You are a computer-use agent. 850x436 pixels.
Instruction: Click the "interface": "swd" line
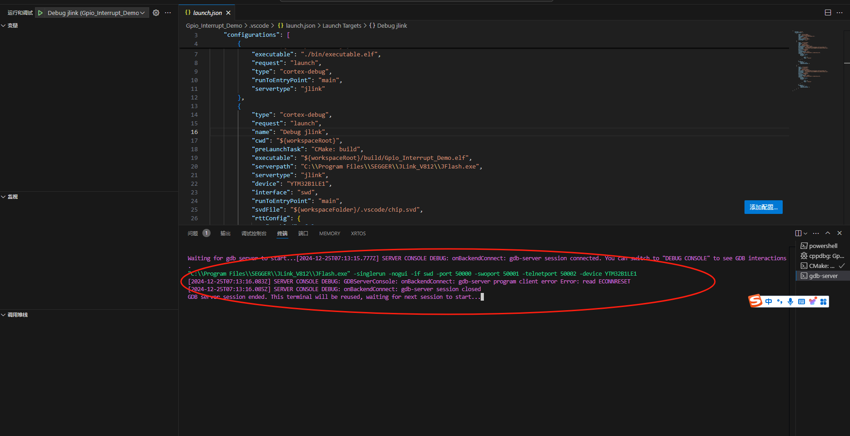click(x=284, y=192)
